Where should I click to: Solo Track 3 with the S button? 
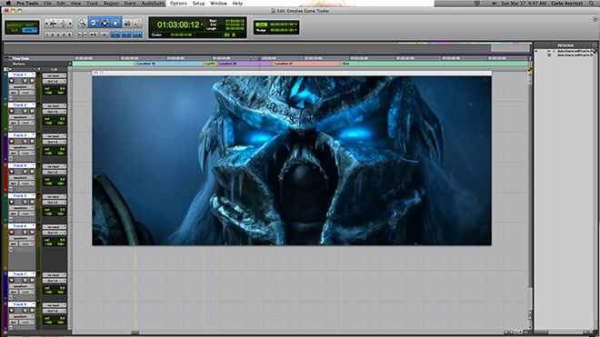tap(25, 142)
